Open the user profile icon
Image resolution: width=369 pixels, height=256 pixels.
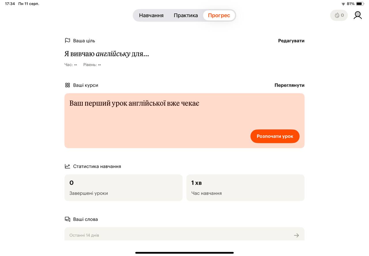point(357,15)
